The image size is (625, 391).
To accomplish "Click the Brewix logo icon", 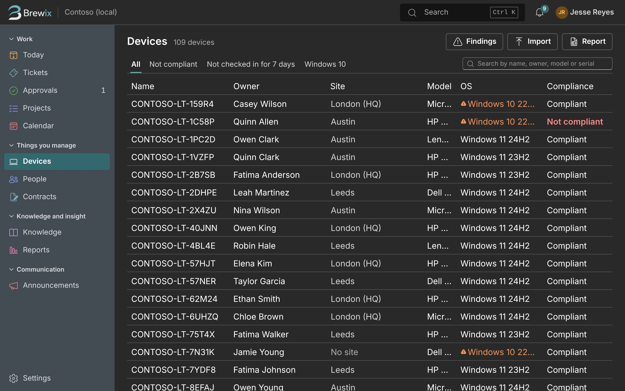I will (15, 12).
